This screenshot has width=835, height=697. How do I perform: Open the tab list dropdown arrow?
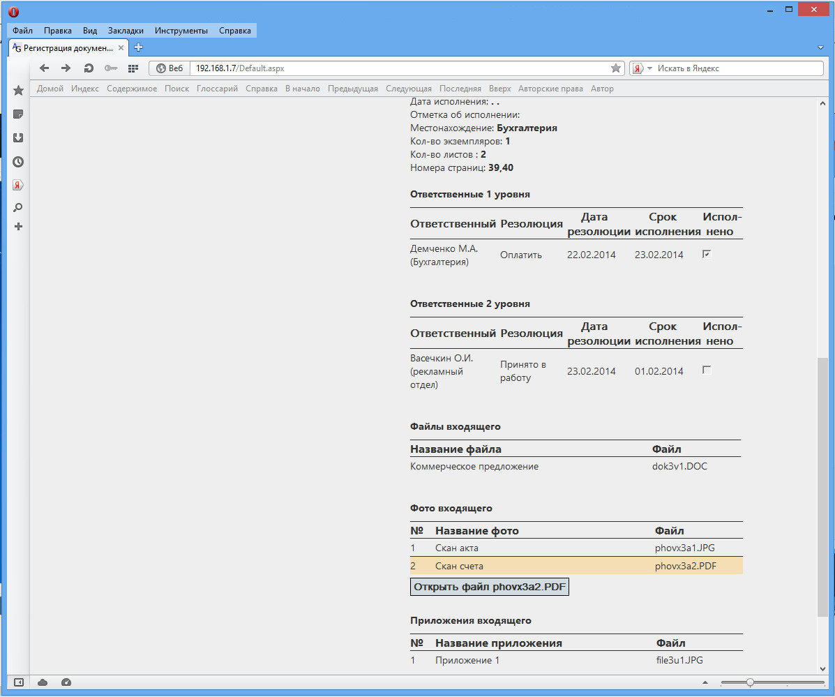pyautogui.click(x=820, y=47)
